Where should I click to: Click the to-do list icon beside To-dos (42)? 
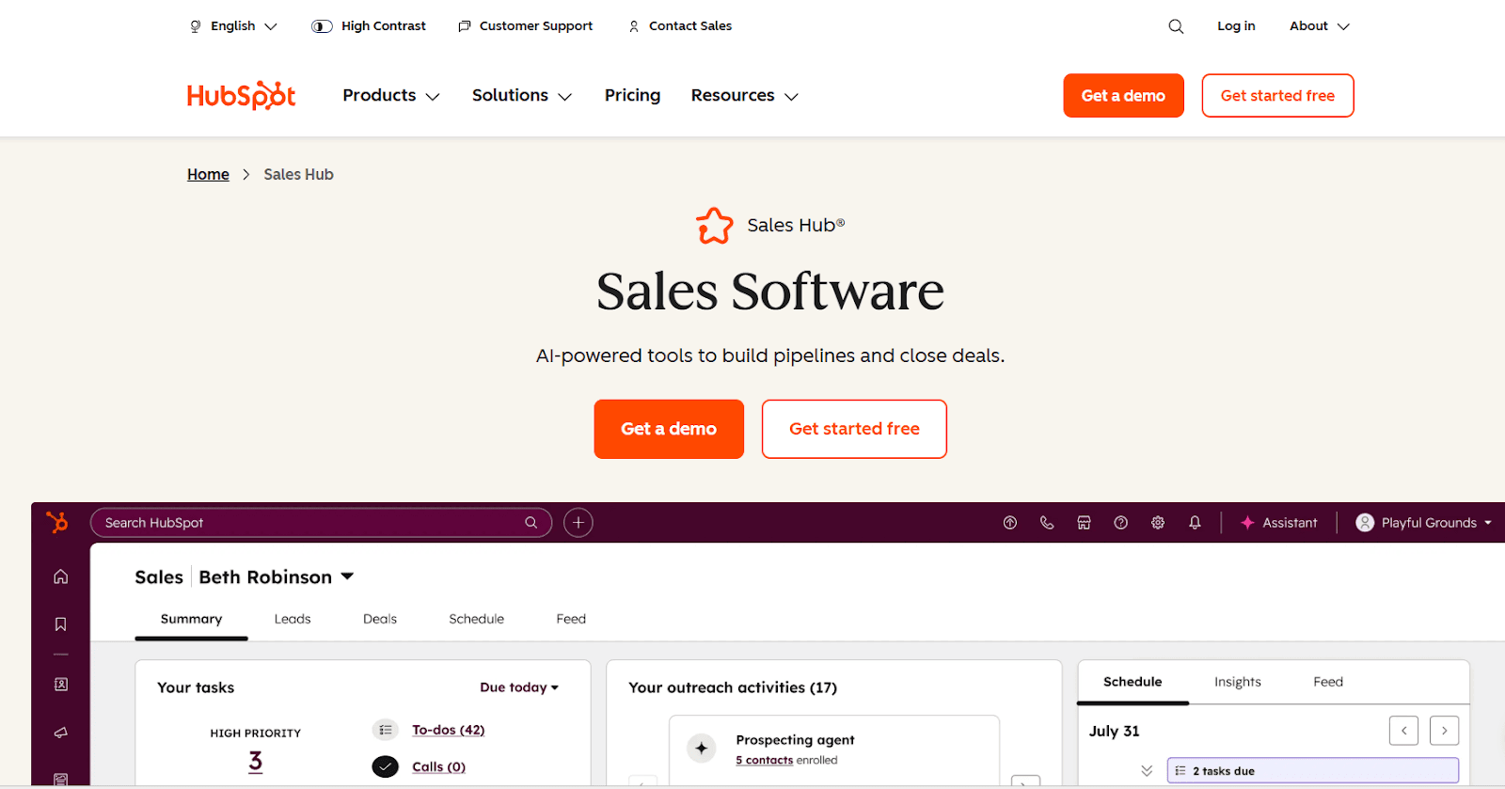386,730
